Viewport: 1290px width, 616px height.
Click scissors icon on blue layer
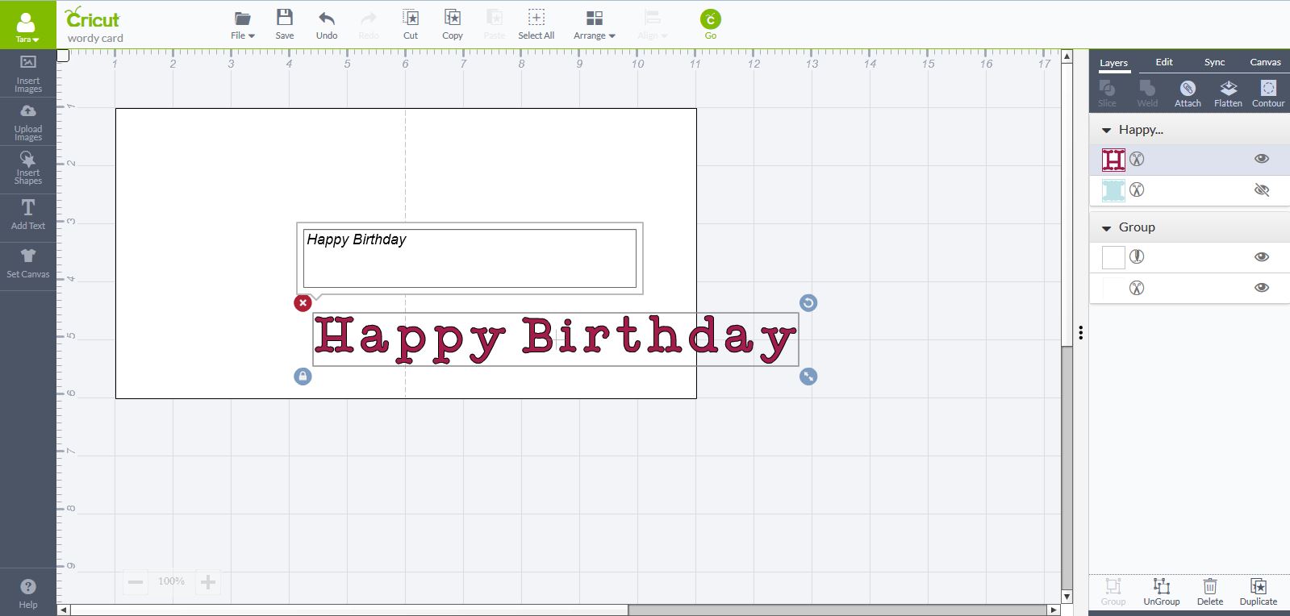click(1137, 190)
